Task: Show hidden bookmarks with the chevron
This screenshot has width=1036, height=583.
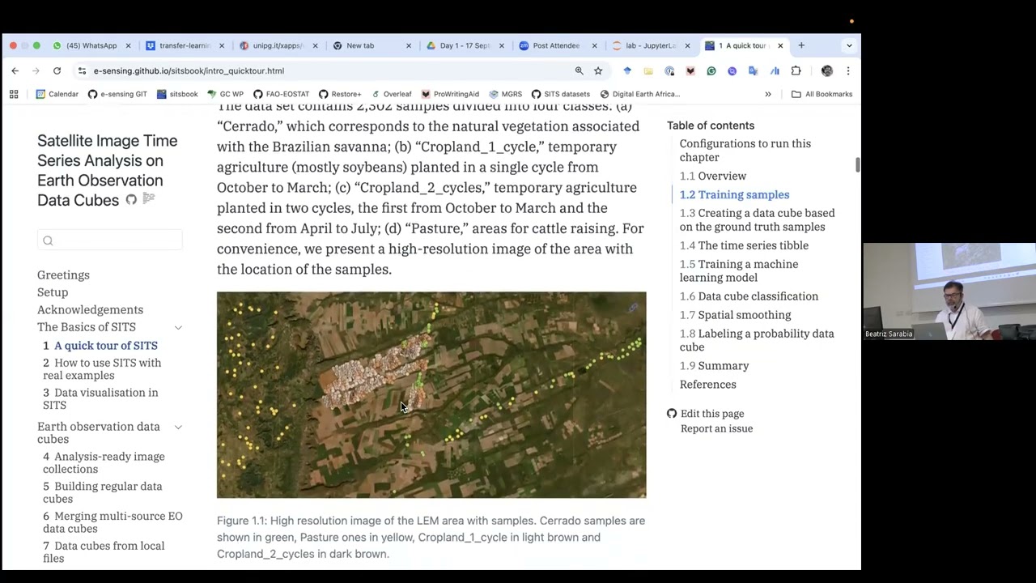Action: [768, 94]
